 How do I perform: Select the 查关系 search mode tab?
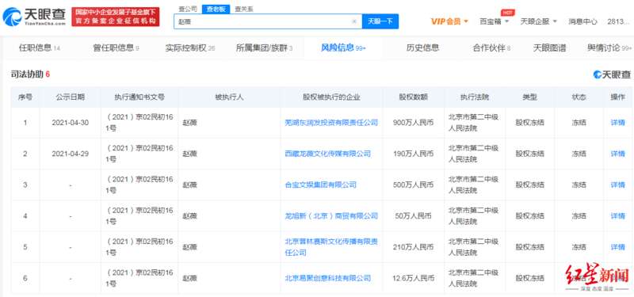(244, 10)
